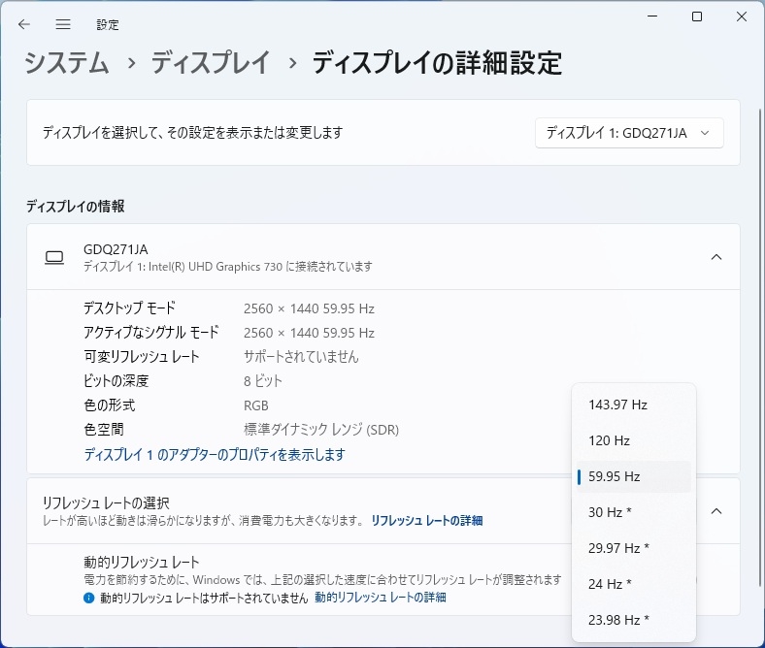The height and width of the screenshot is (648, 765).
Task: Open the ディスプレイ 1: GDQ271JA dropdown
Action: click(629, 133)
